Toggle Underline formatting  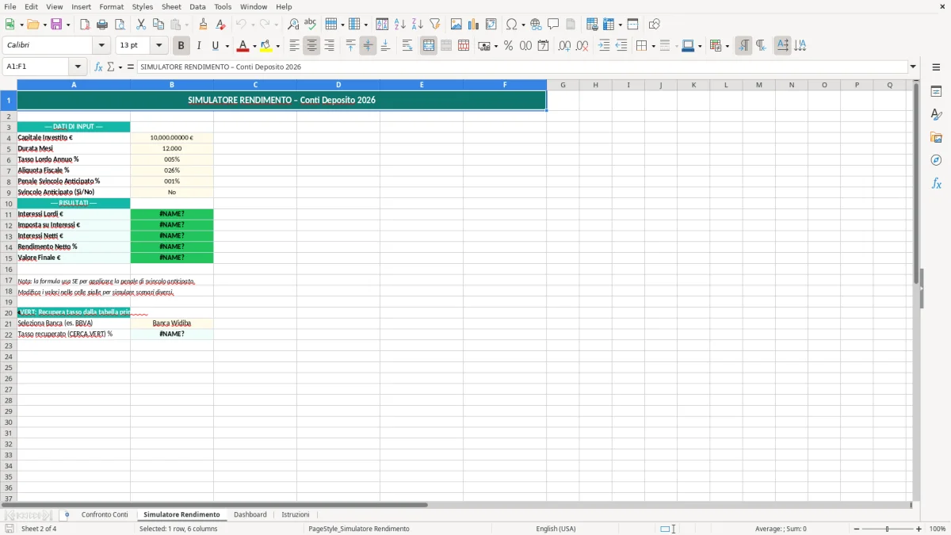pos(216,46)
